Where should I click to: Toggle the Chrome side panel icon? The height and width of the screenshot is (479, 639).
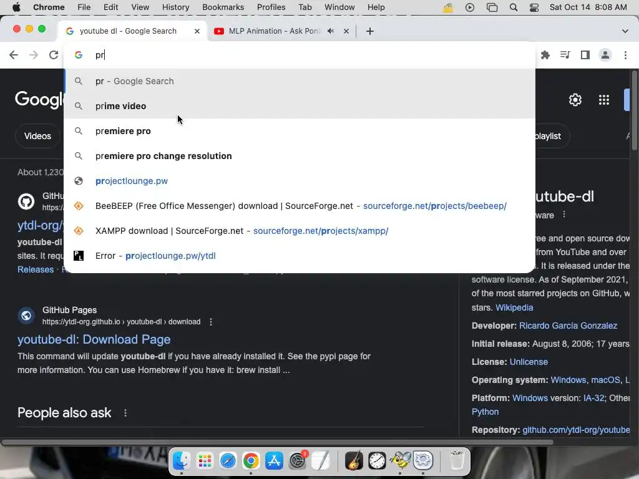pos(585,55)
